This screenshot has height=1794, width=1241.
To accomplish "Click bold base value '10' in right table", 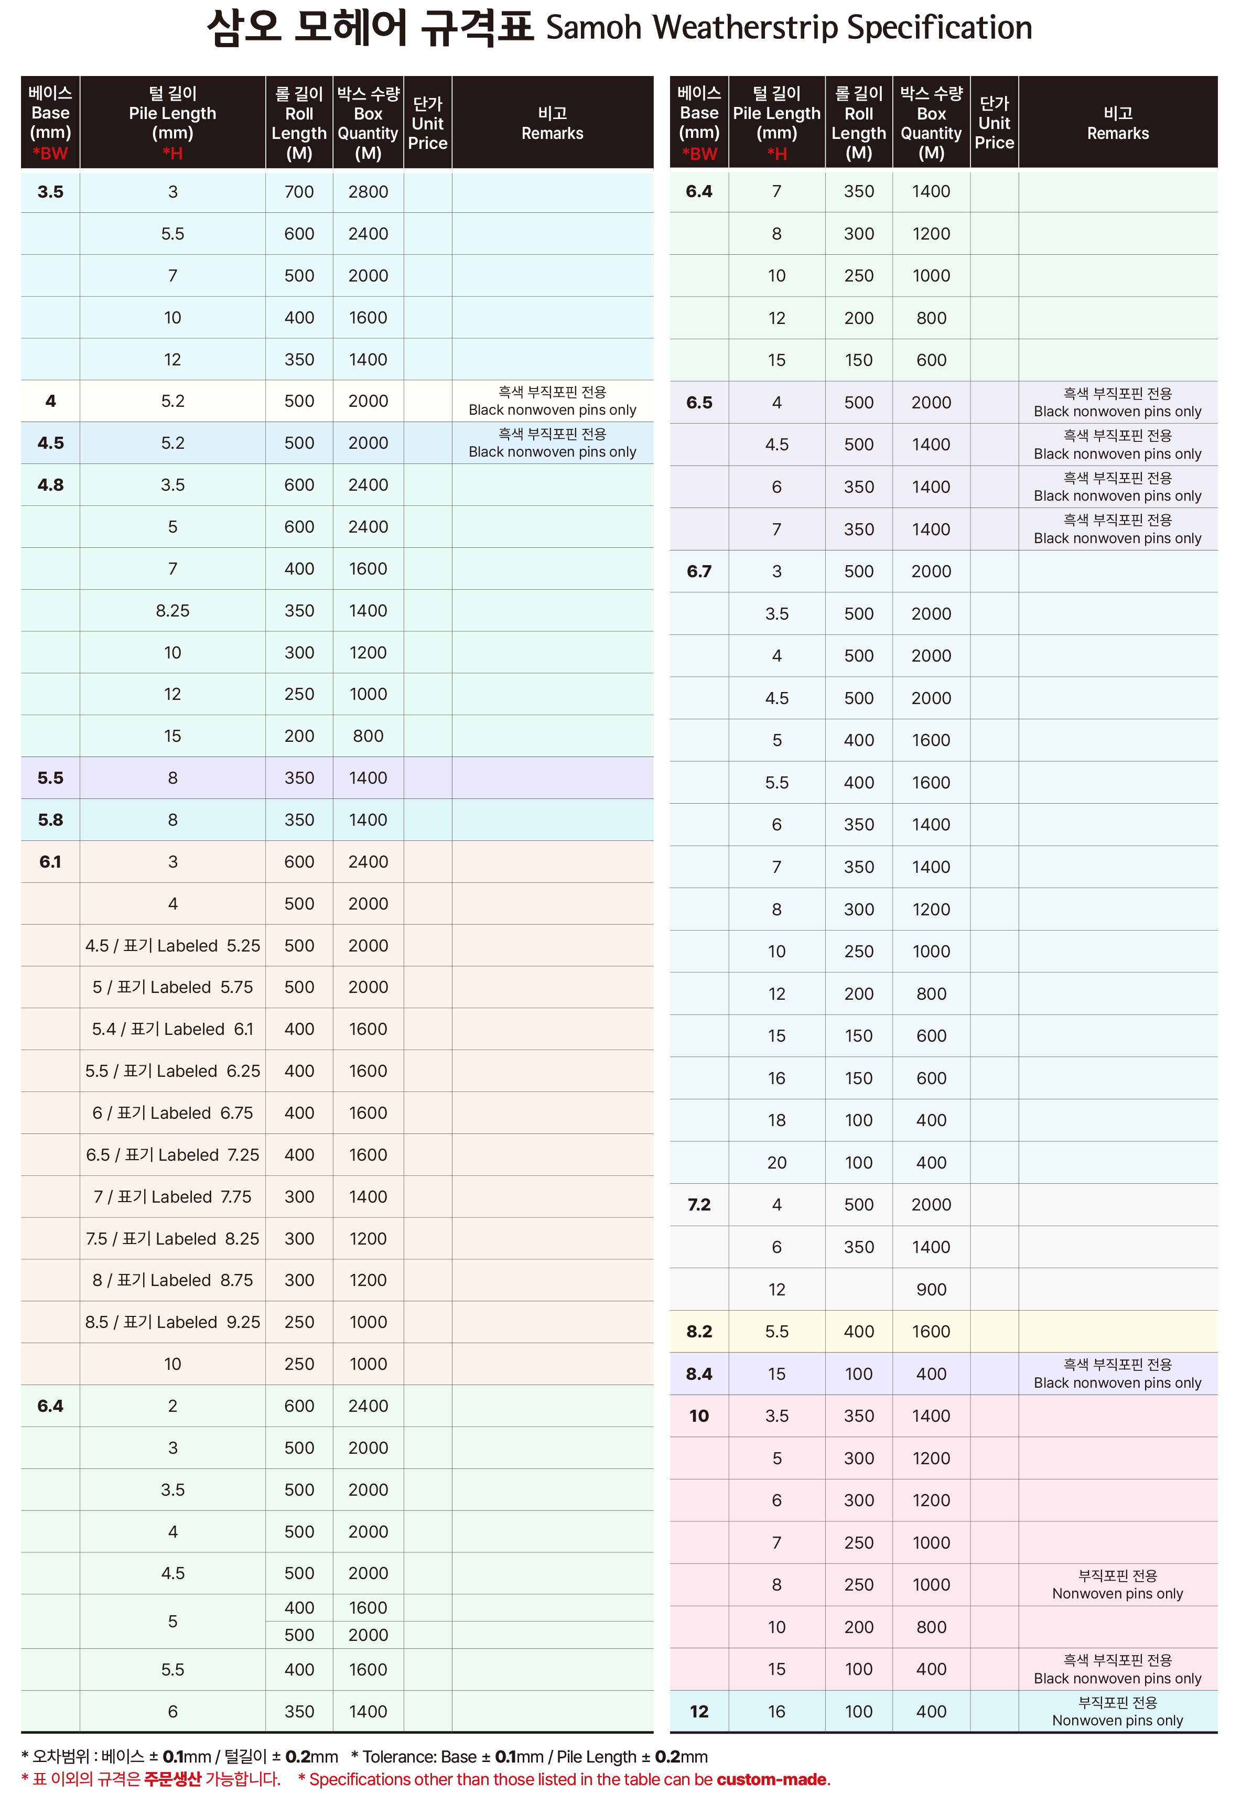I will point(699,1416).
